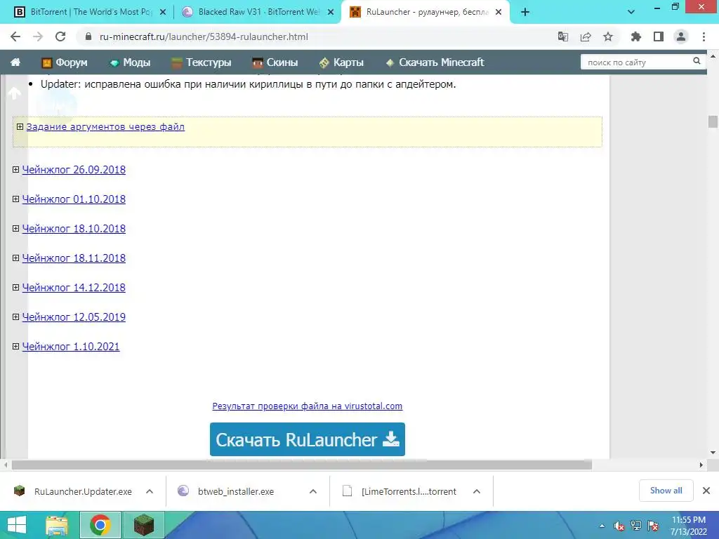Viewport: 719px width, 539px height.
Task: Open the Скачать Minecraft menu item
Action: pos(435,62)
